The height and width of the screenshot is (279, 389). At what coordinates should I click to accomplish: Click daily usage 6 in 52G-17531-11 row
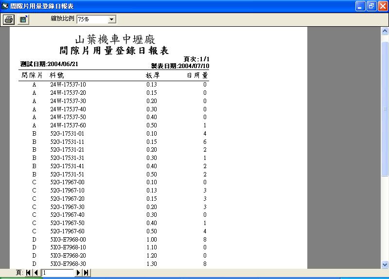click(x=205, y=141)
